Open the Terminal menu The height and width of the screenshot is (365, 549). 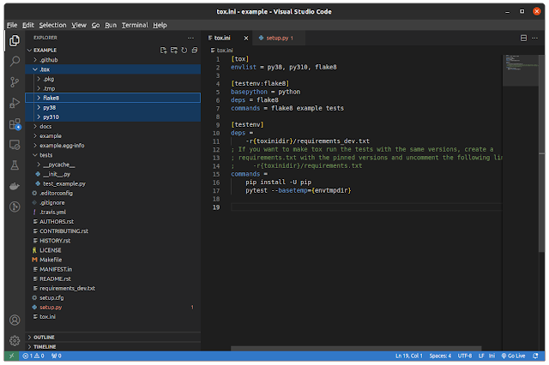coord(135,25)
